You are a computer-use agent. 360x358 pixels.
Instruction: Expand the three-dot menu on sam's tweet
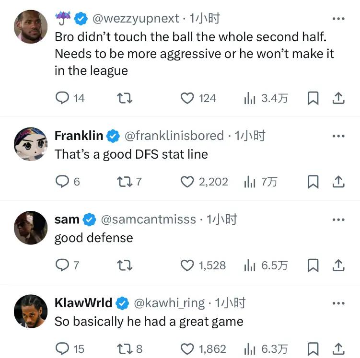click(338, 220)
